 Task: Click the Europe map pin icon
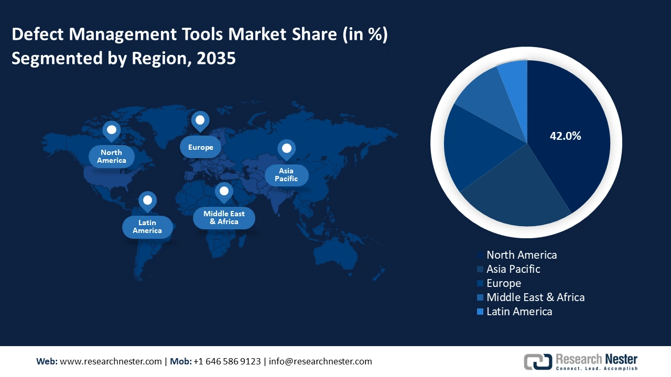pos(200,120)
